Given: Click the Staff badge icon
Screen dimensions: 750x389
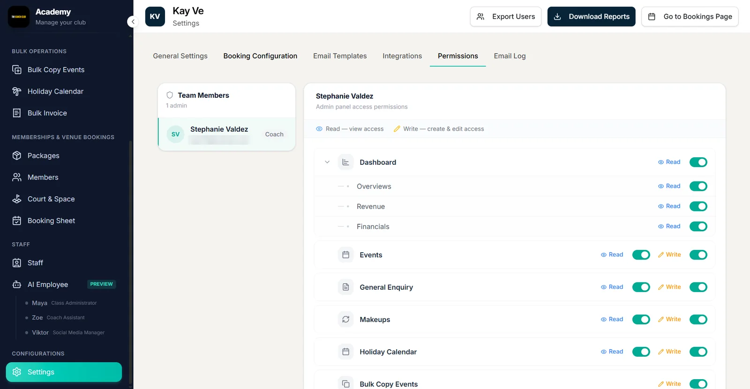Looking at the screenshot, I should coord(17,263).
